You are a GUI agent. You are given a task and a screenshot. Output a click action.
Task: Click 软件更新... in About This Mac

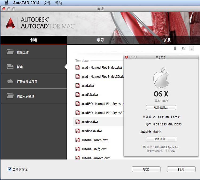point(161,108)
